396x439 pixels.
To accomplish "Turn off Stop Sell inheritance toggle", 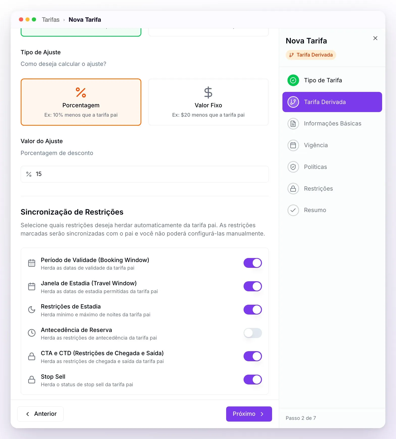I will click(253, 379).
